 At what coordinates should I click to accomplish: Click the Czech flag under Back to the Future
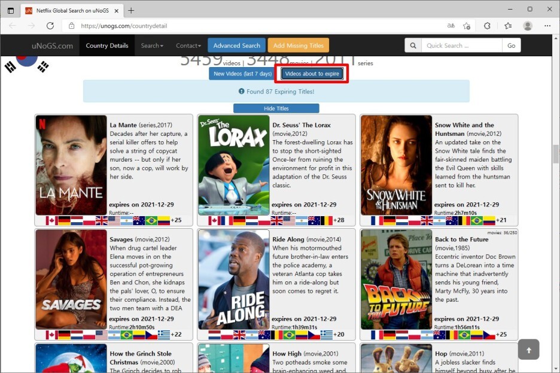[489, 335]
